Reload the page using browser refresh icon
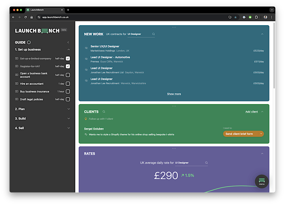The height and width of the screenshot is (205, 285). pos(26,17)
